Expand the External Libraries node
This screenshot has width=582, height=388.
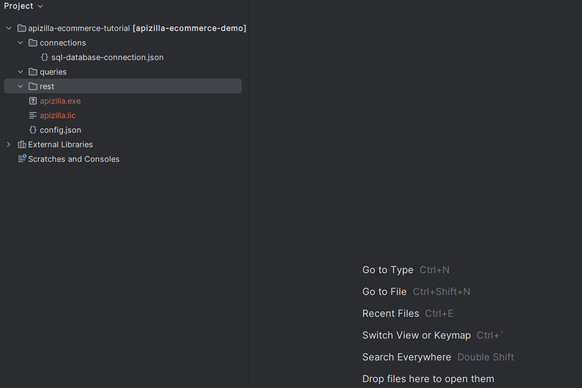coord(8,144)
